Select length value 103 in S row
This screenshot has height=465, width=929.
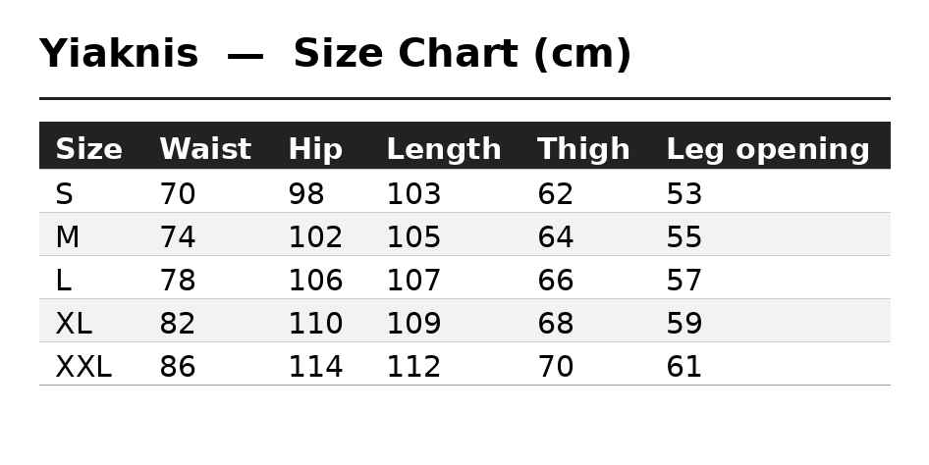pyautogui.click(x=413, y=194)
